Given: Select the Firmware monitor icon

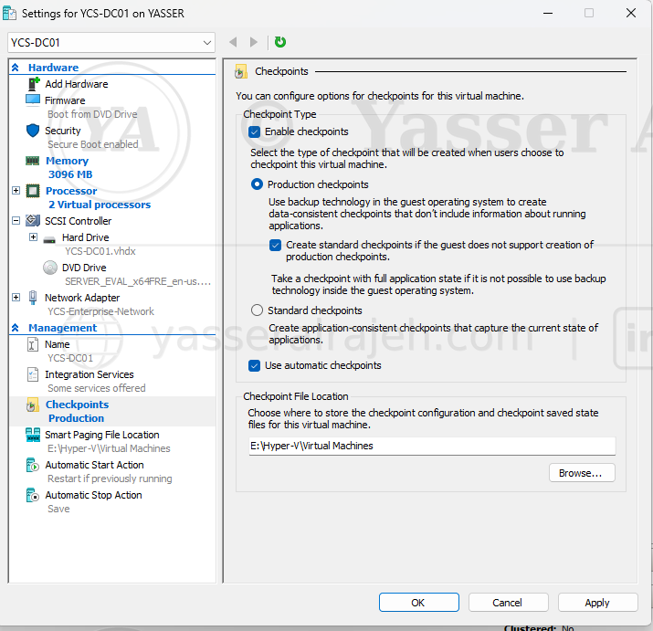Looking at the screenshot, I should [x=33, y=100].
